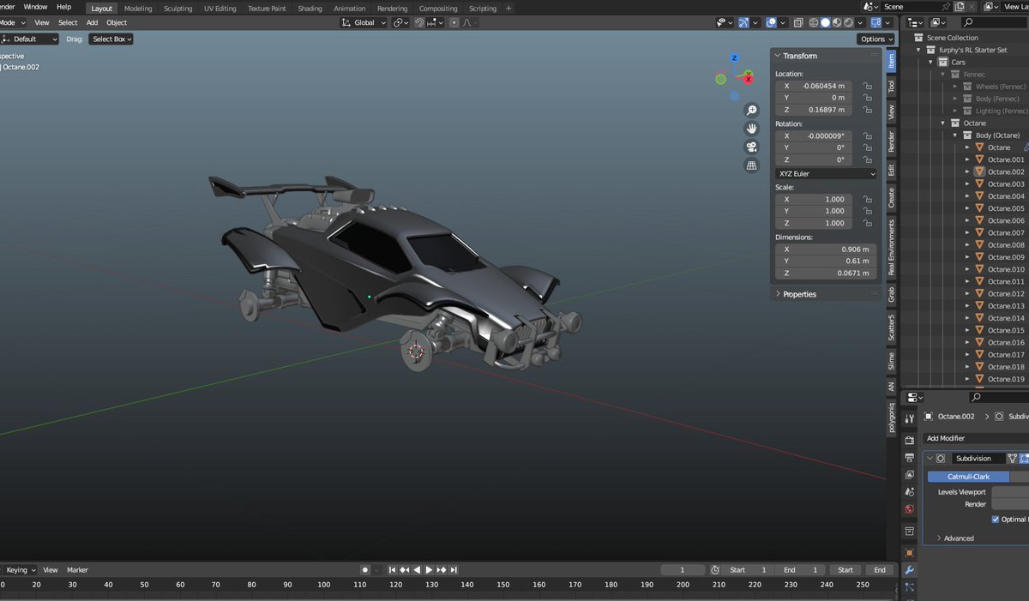
Task: Play animation in reverse
Action: tap(417, 570)
